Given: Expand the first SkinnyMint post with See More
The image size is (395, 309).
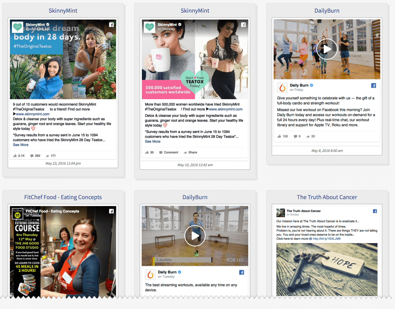Looking at the screenshot, I should point(21,145).
